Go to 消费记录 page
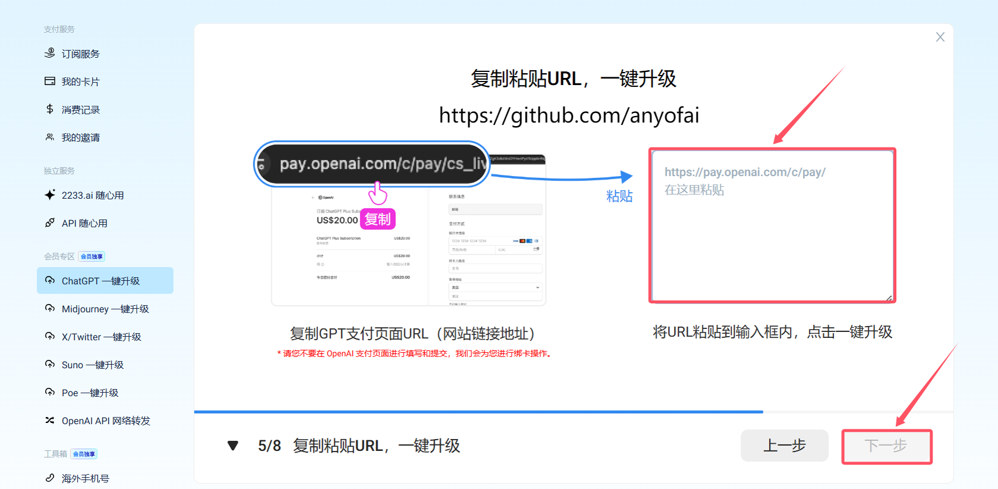 (105, 109)
